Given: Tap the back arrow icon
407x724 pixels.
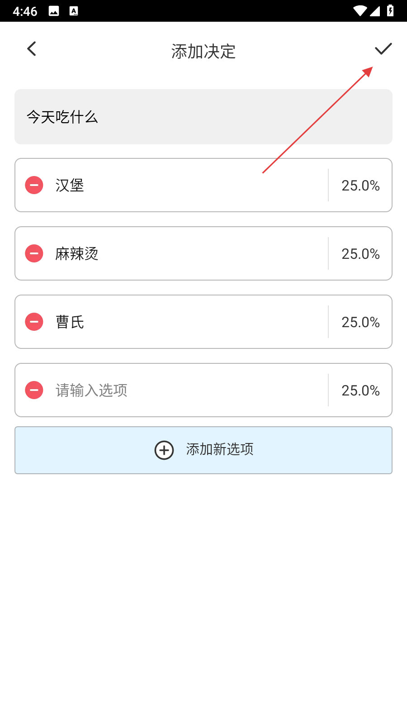Looking at the screenshot, I should point(32,49).
